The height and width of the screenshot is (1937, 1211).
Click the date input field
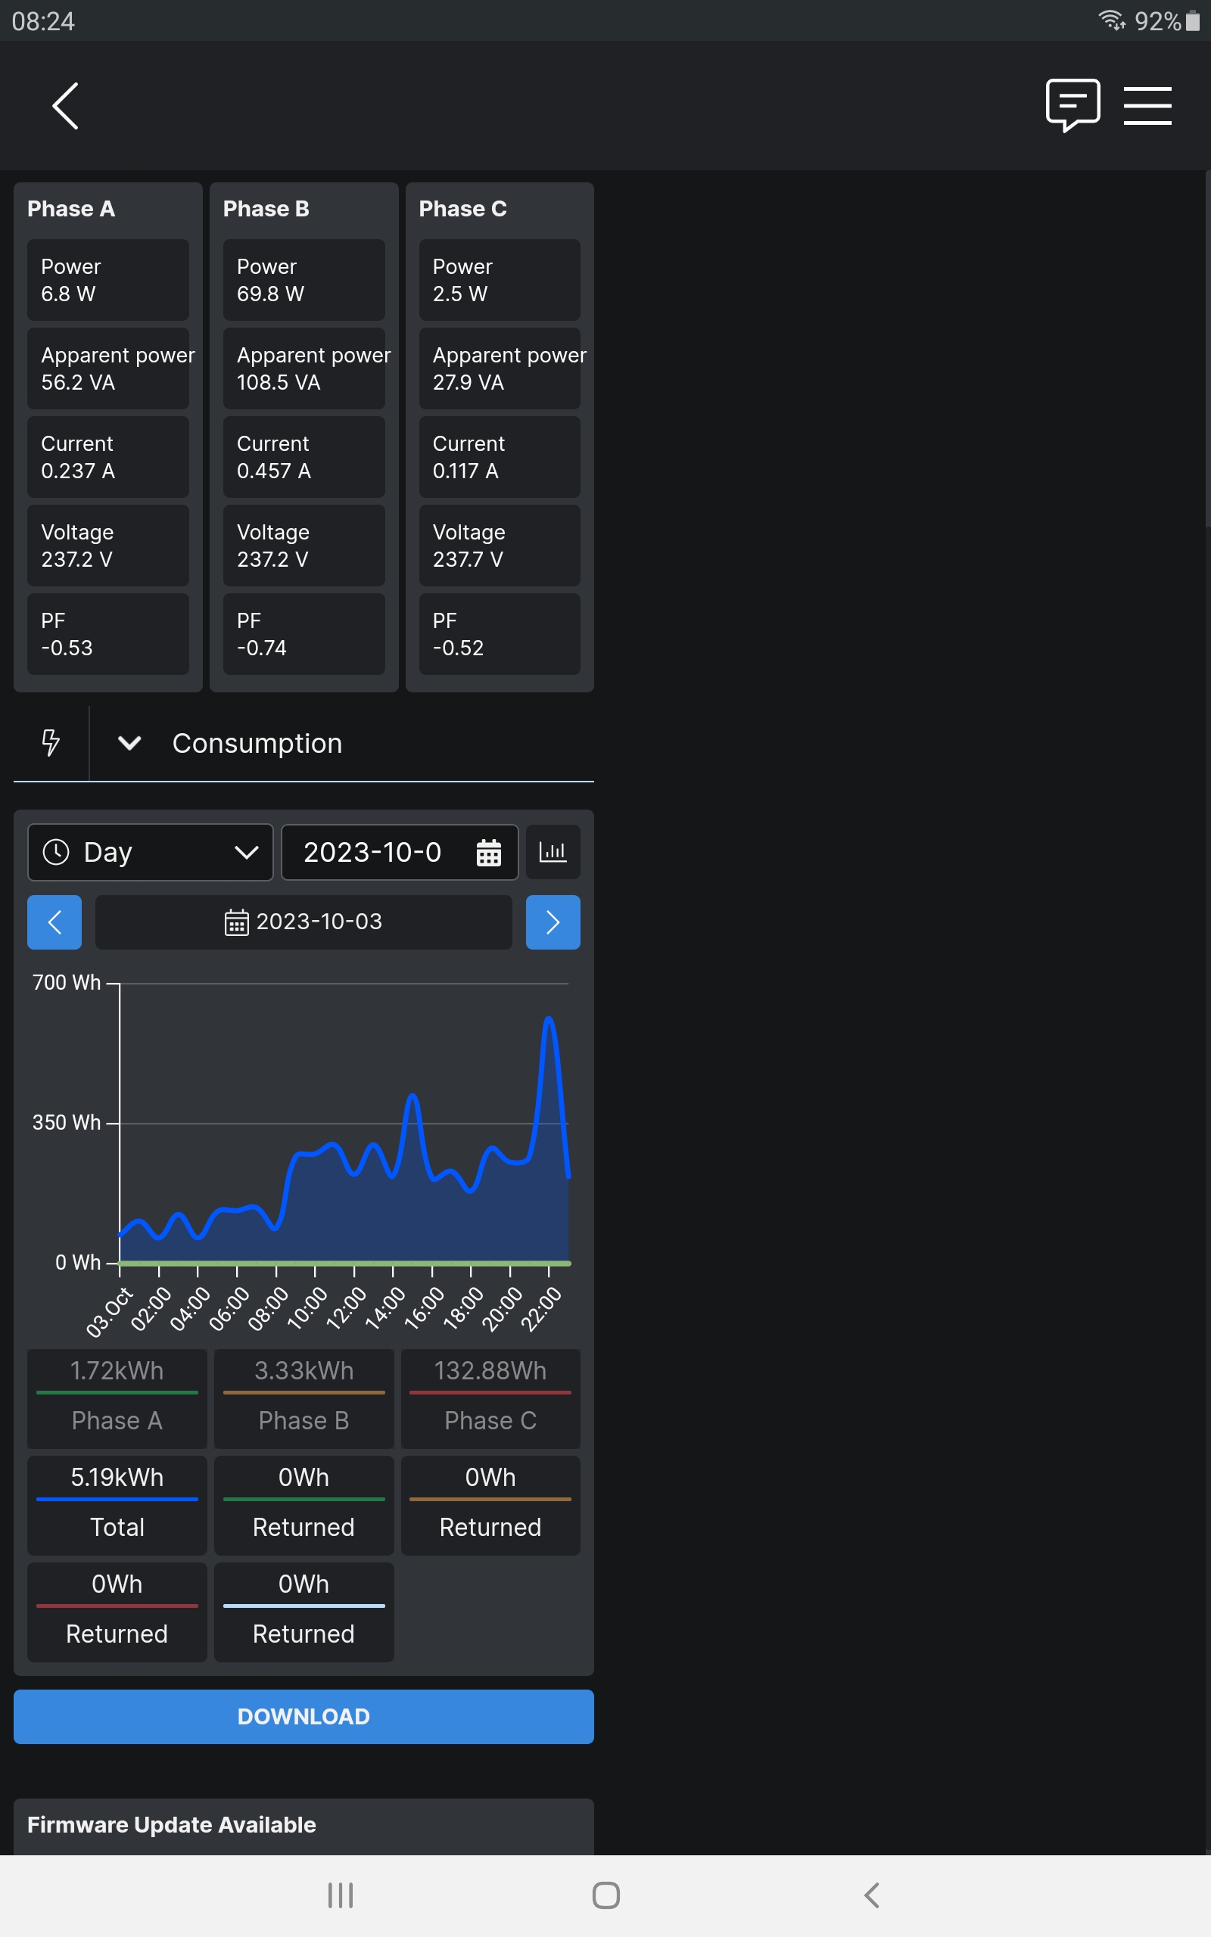click(372, 853)
